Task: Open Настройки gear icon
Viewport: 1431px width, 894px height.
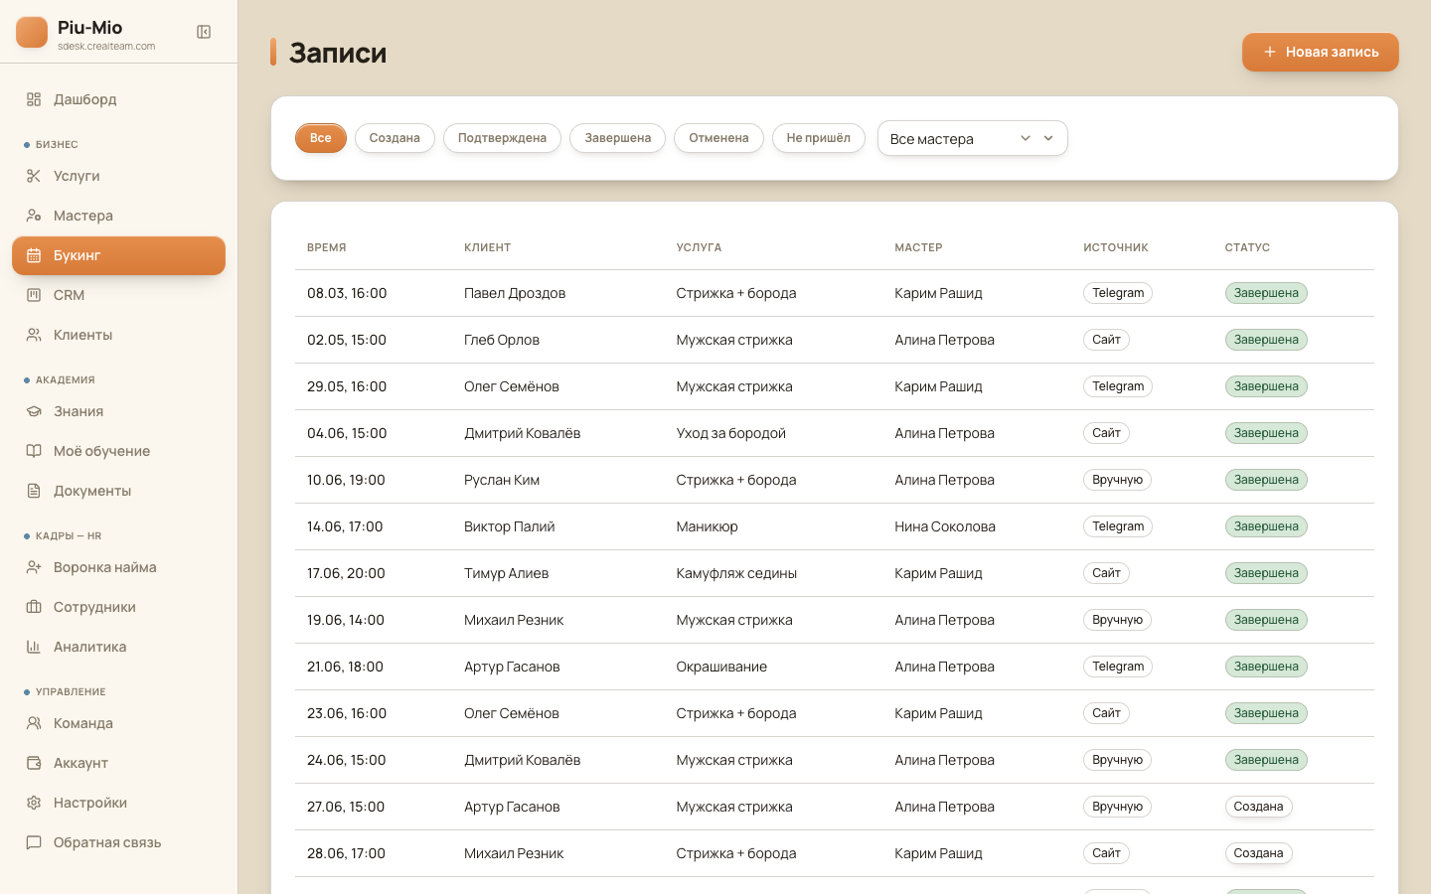Action: [x=34, y=803]
